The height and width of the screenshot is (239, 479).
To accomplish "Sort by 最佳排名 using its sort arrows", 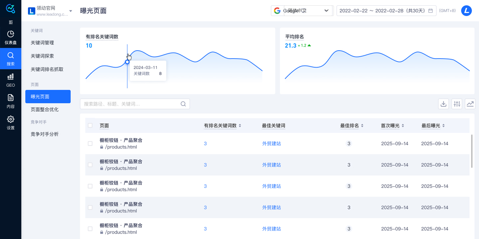I will click(x=362, y=126).
